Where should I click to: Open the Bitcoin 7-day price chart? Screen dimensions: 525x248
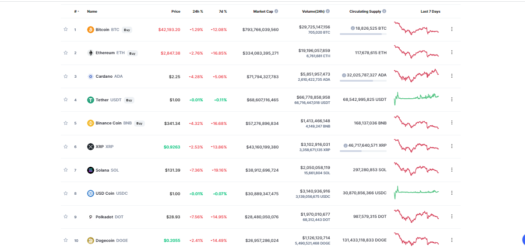click(x=416, y=28)
